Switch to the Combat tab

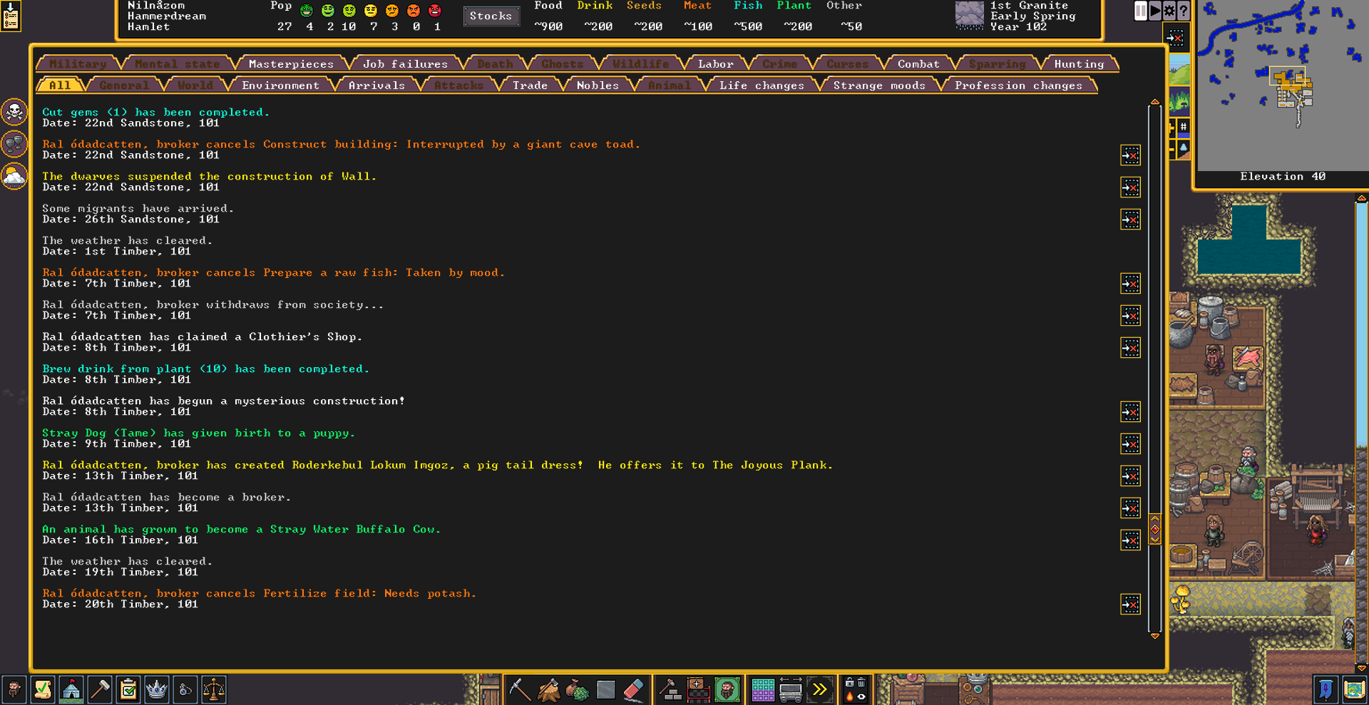point(918,64)
